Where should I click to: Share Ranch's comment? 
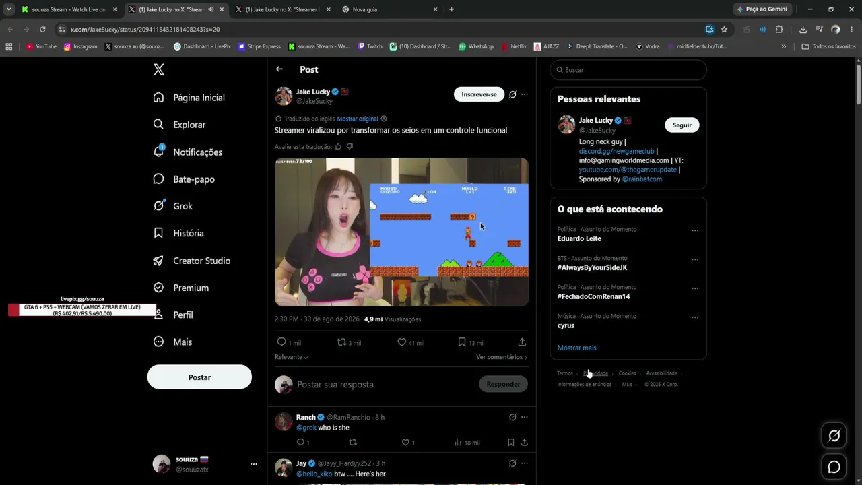(524, 443)
